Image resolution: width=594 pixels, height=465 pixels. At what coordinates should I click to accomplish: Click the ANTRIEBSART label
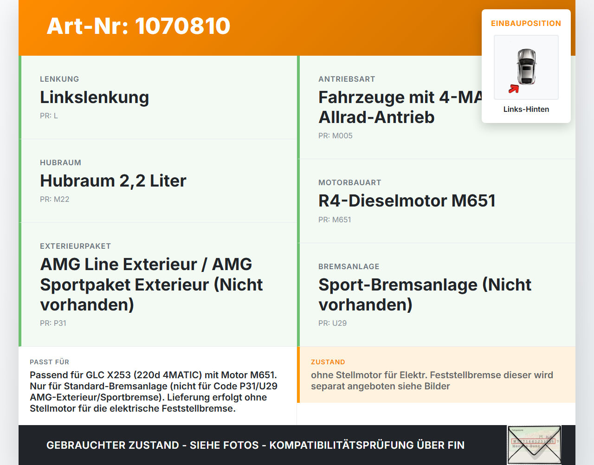[x=347, y=79]
